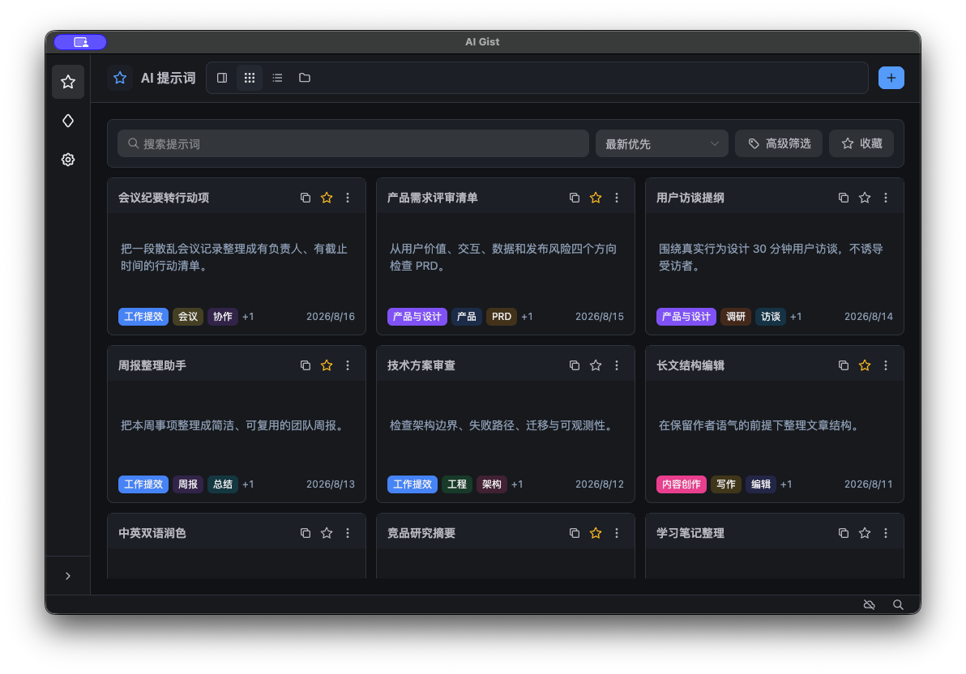This screenshot has height=674, width=966.
Task: Click the 会议 tag
Action: click(x=188, y=317)
